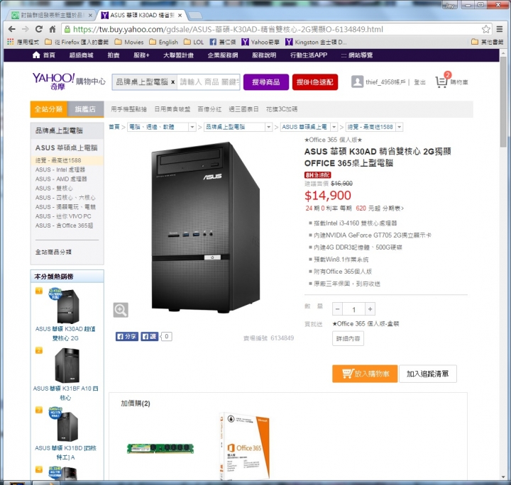Open installment plan table link 分期表
This screenshot has width=511, height=485.
click(393, 208)
